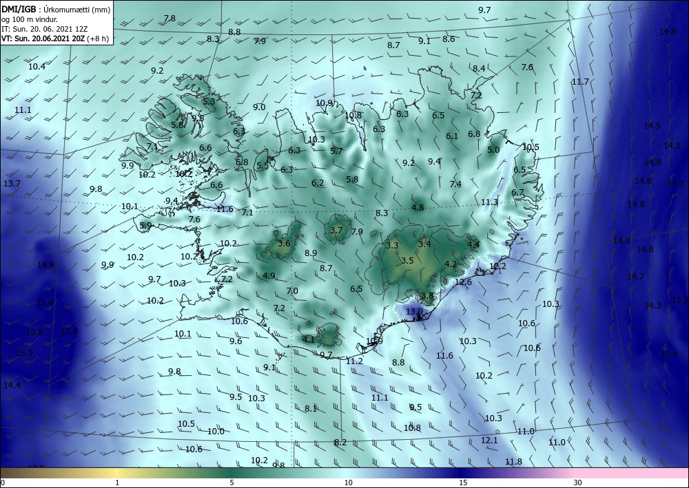Click the 10 label on the color scale

348,483
